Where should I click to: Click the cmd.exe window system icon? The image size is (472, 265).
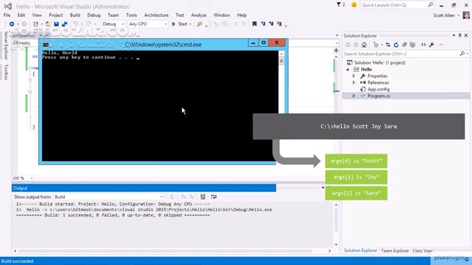tap(45, 44)
